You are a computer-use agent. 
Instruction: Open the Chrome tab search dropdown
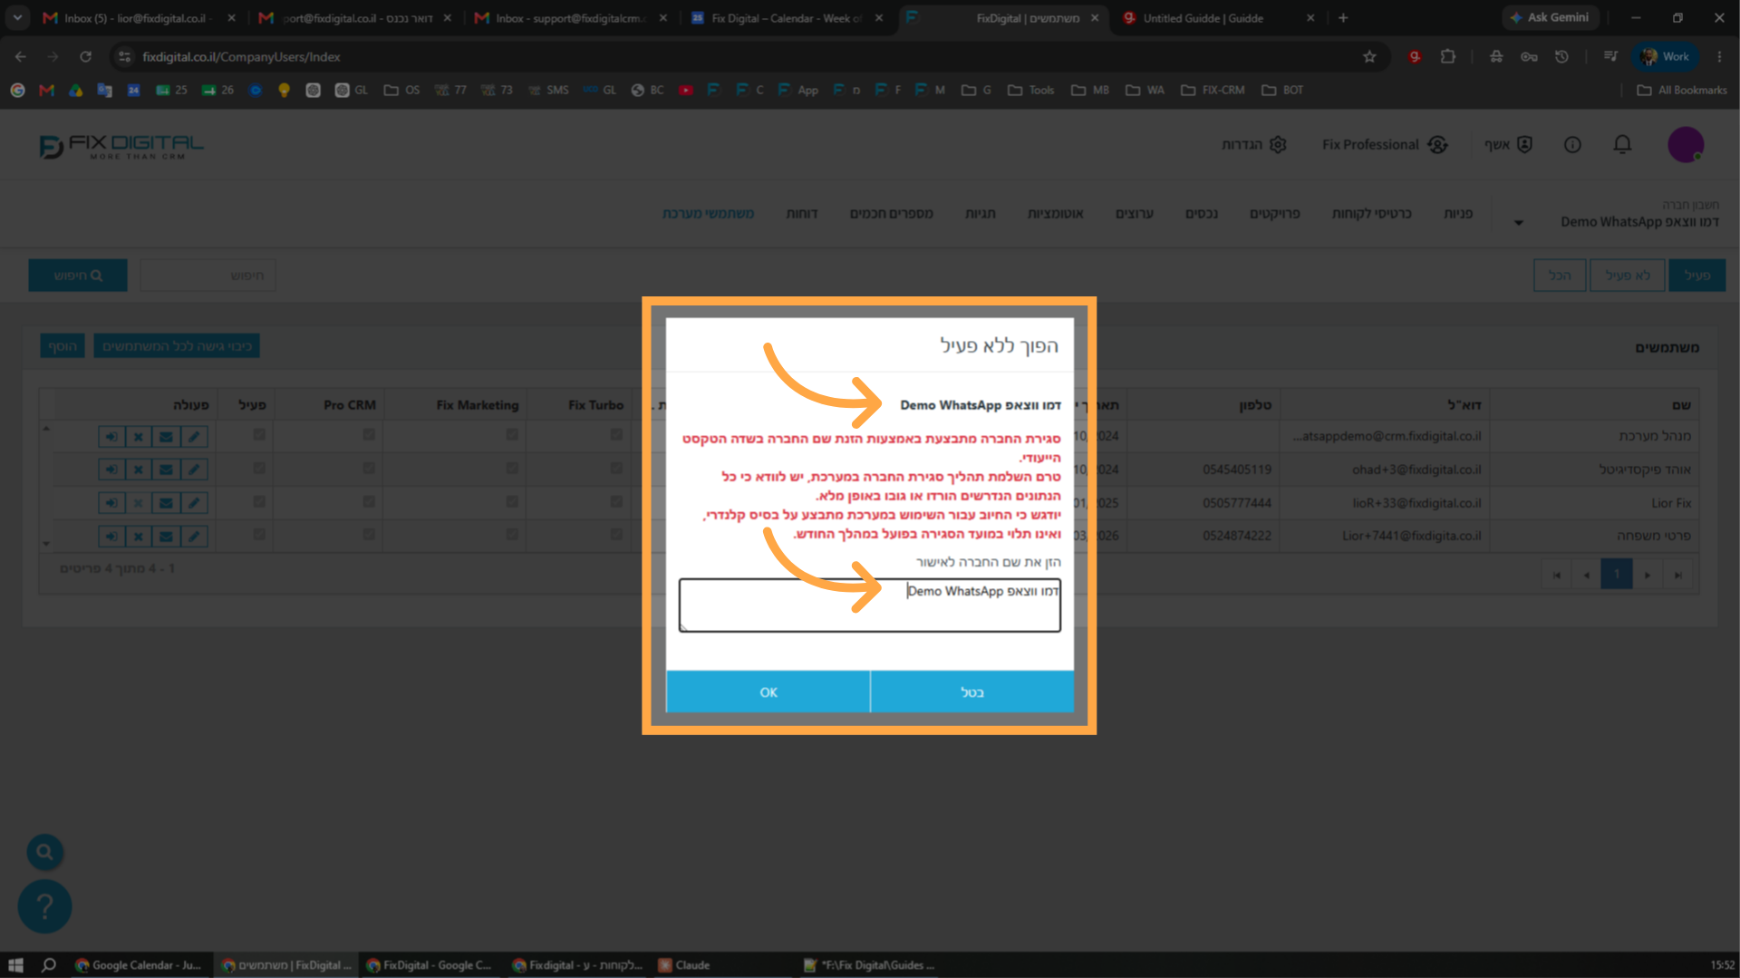[17, 17]
